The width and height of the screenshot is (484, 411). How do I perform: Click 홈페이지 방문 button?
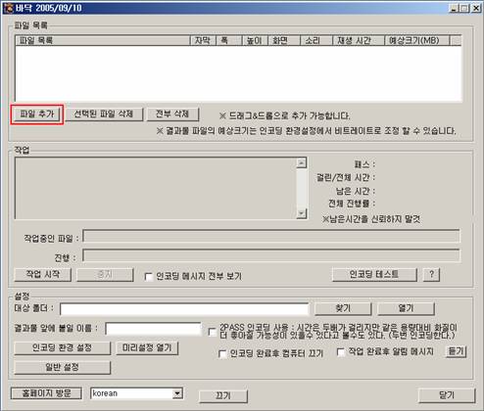pos(46,393)
